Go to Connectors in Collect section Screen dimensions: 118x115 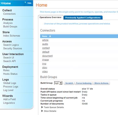click(9, 14)
